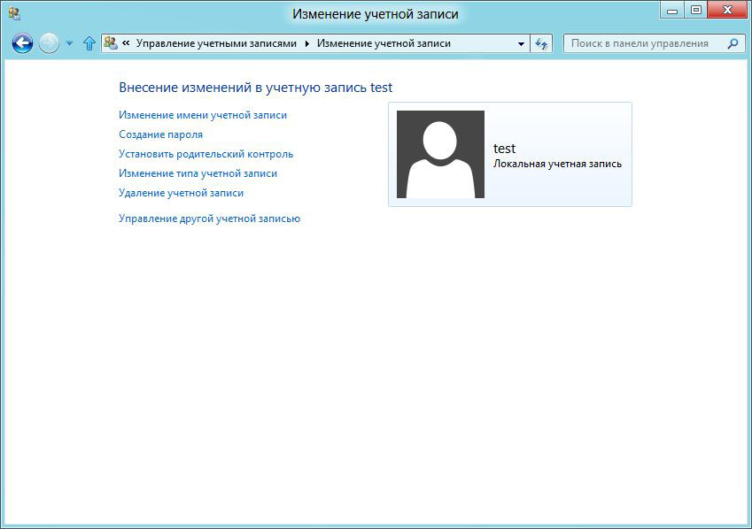752x529 pixels.
Task: Click the user silhouette account picture
Action: pos(440,154)
